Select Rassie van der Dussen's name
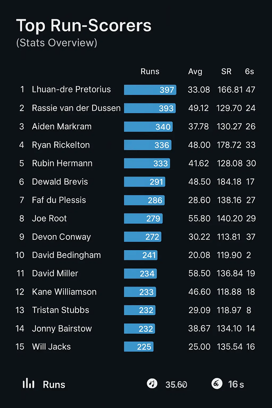The image size is (272, 408). tap(76, 108)
